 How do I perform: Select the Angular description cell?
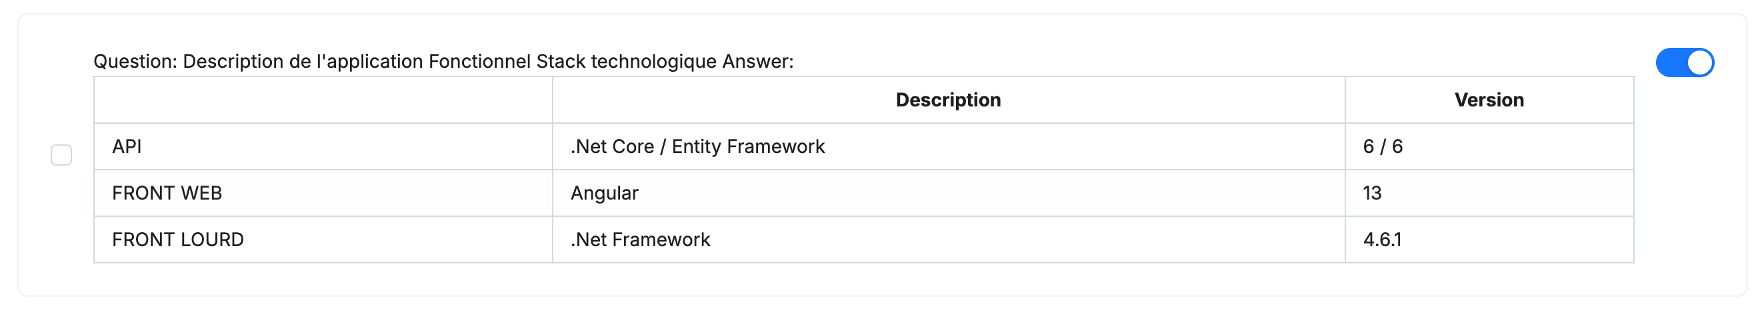948,194
